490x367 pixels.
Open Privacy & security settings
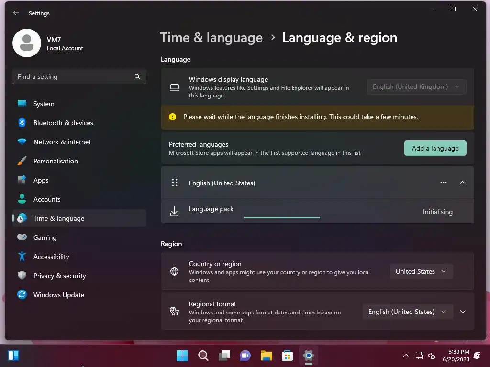pyautogui.click(x=79, y=276)
